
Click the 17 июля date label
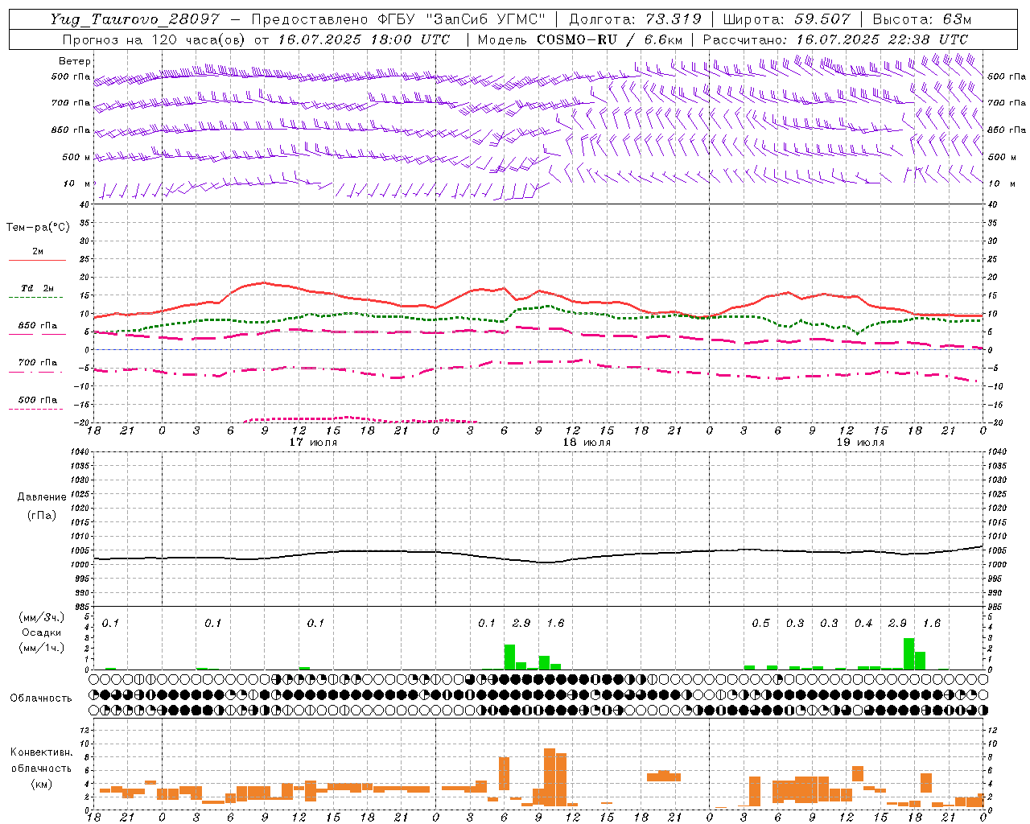tap(313, 443)
